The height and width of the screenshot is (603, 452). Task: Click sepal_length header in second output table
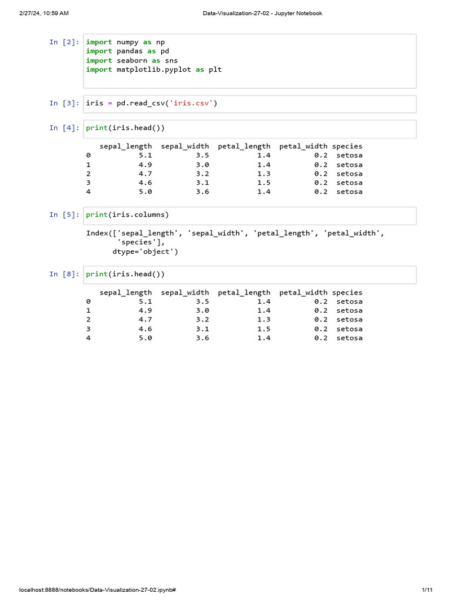(x=126, y=293)
